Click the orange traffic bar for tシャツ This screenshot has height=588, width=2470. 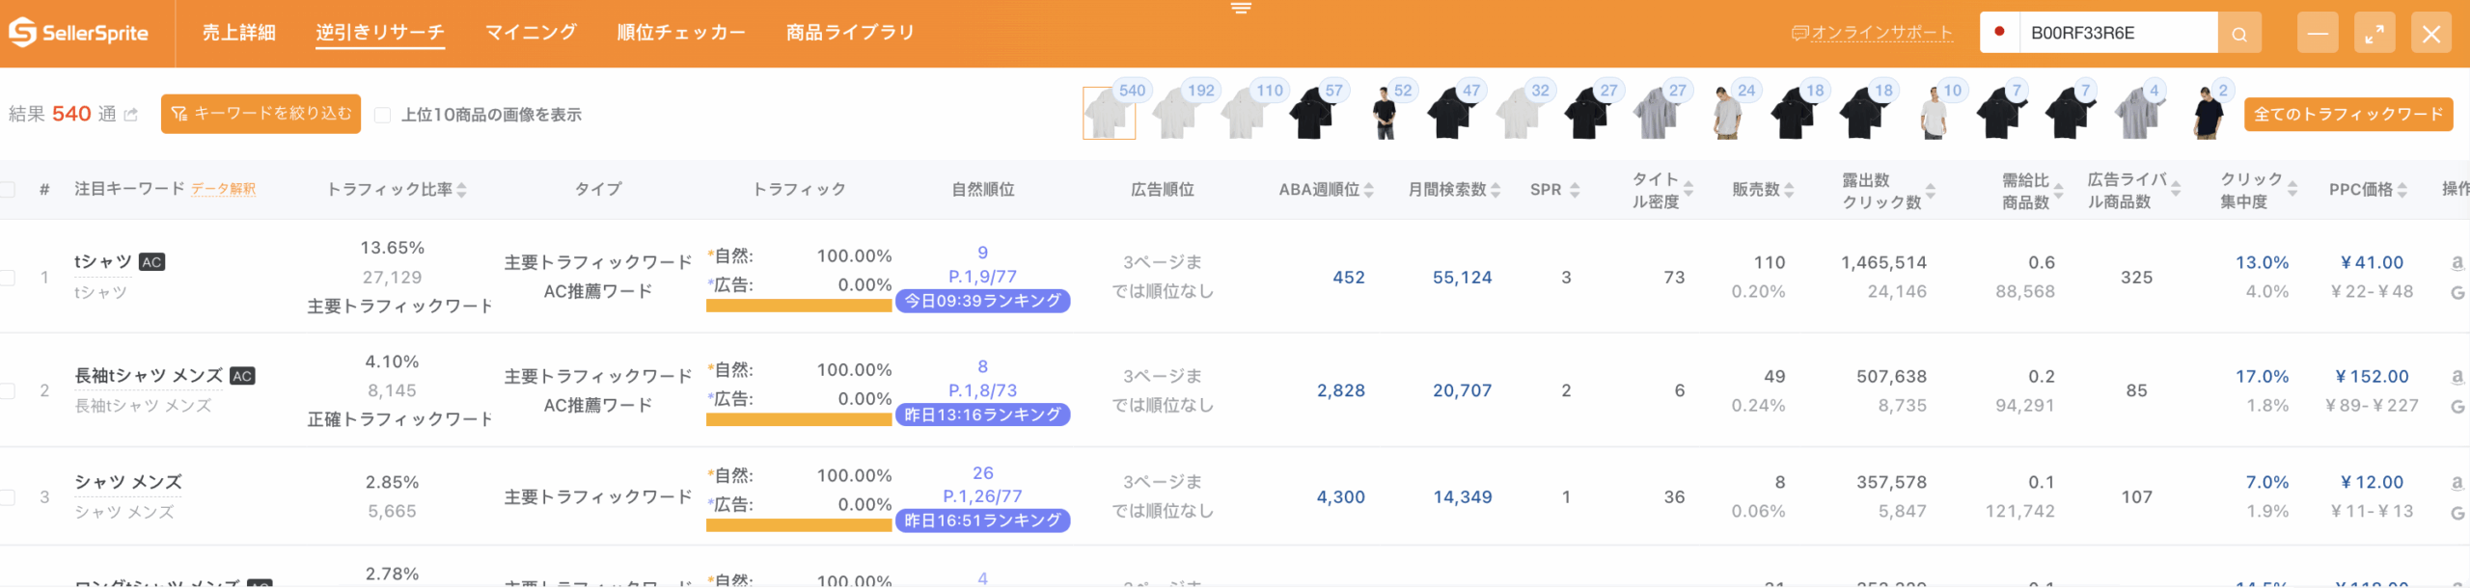point(799,306)
